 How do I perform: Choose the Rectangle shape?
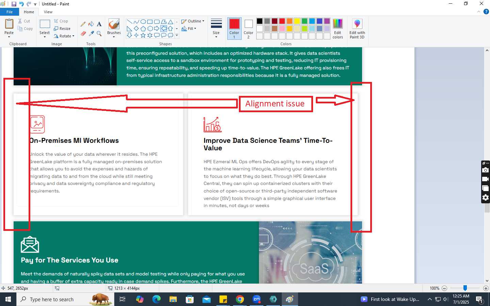[150, 21]
